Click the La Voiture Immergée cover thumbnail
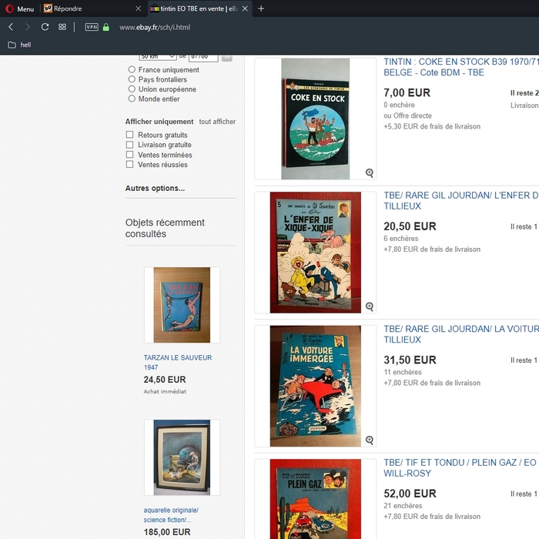 click(315, 386)
